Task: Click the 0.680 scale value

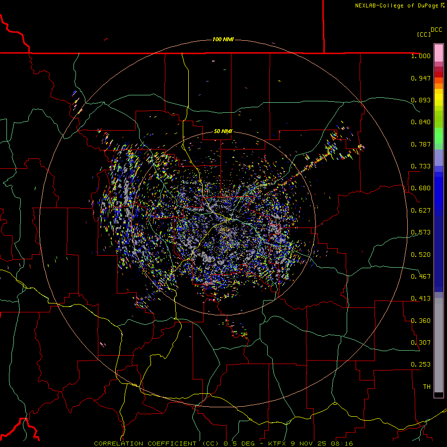Action: pyautogui.click(x=421, y=188)
